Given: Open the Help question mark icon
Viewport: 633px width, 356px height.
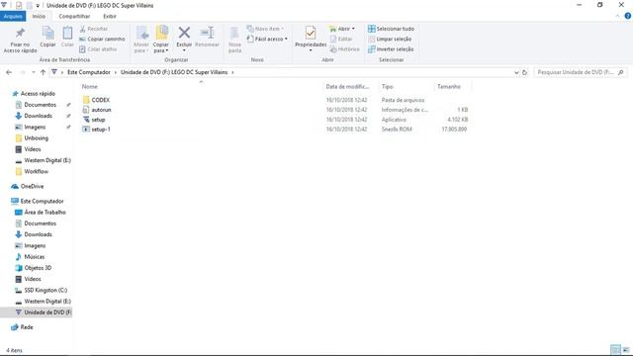Looking at the screenshot, I should click(x=628, y=16).
